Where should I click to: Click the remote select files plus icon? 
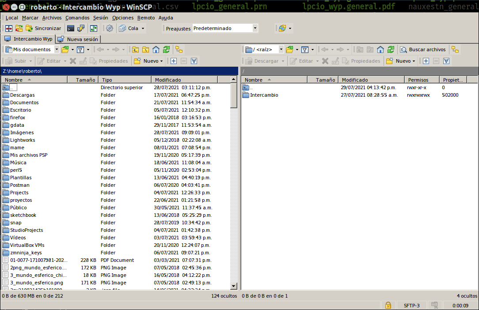[426, 61]
